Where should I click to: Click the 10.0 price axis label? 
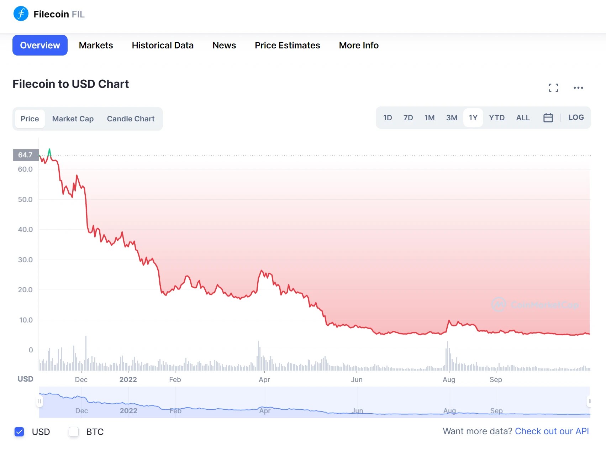point(26,320)
